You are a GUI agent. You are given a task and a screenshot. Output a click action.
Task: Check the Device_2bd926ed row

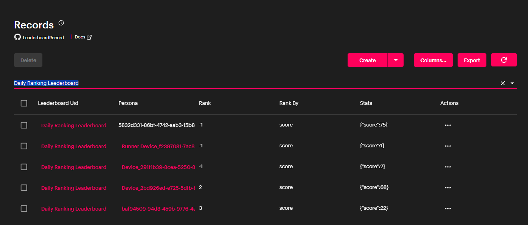24,188
